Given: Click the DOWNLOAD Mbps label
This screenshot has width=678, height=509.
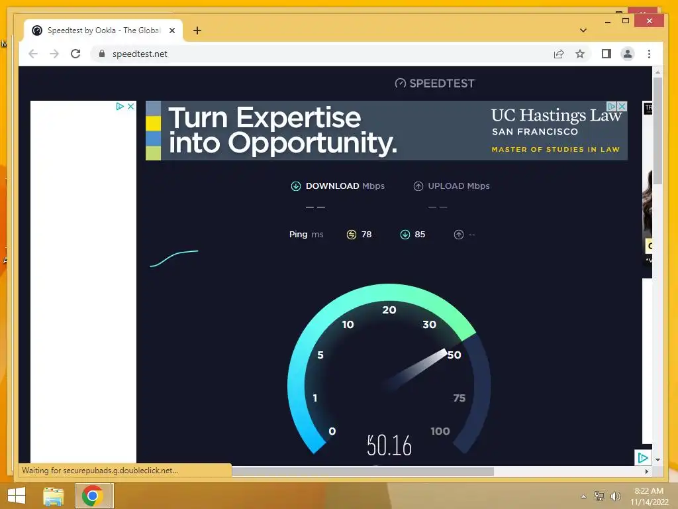Looking at the screenshot, I should [345, 186].
